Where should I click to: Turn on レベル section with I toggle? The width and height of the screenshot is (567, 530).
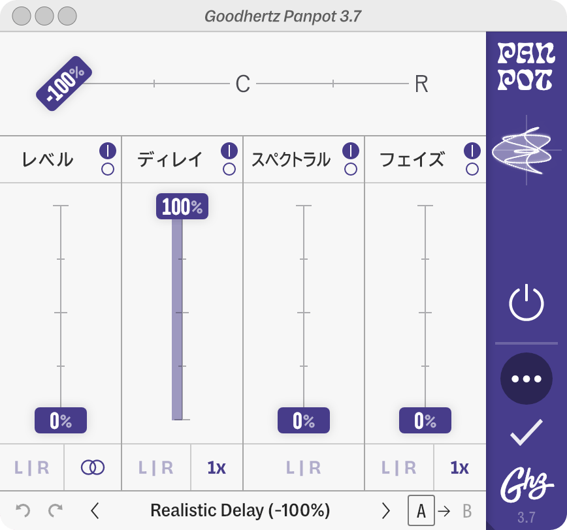click(x=108, y=151)
